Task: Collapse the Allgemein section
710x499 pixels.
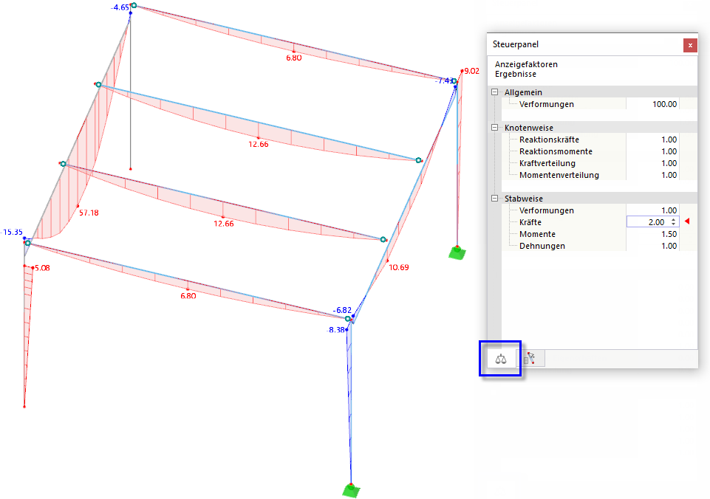Action: [494, 92]
